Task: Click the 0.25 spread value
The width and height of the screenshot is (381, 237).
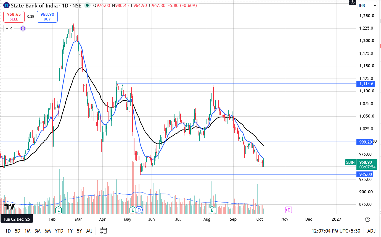Action: coord(31,17)
